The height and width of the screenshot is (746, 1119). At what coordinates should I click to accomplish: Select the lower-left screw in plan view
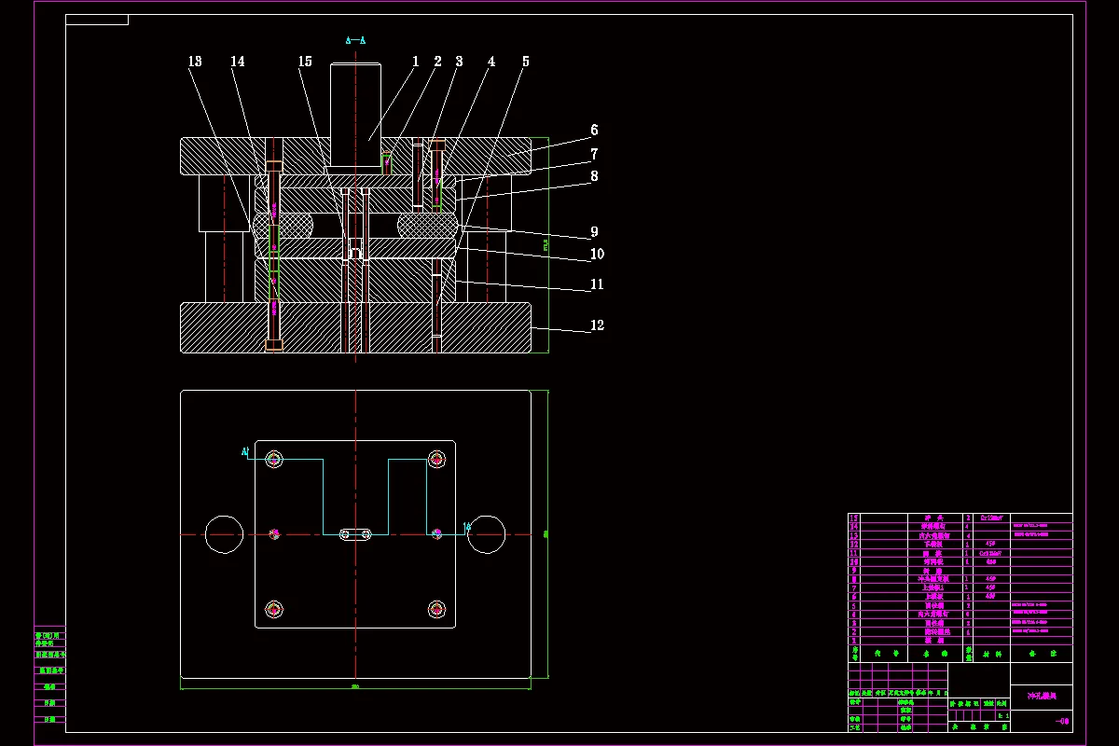click(274, 610)
